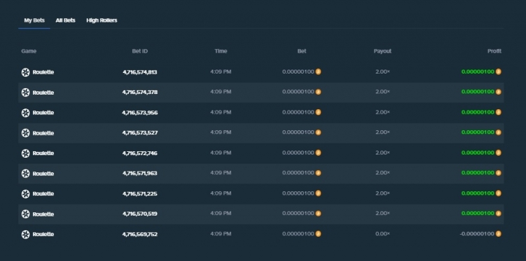Click roulette wheel icon for bet 4,716,570,519
Viewport: 526px width, 261px height.
click(26, 214)
